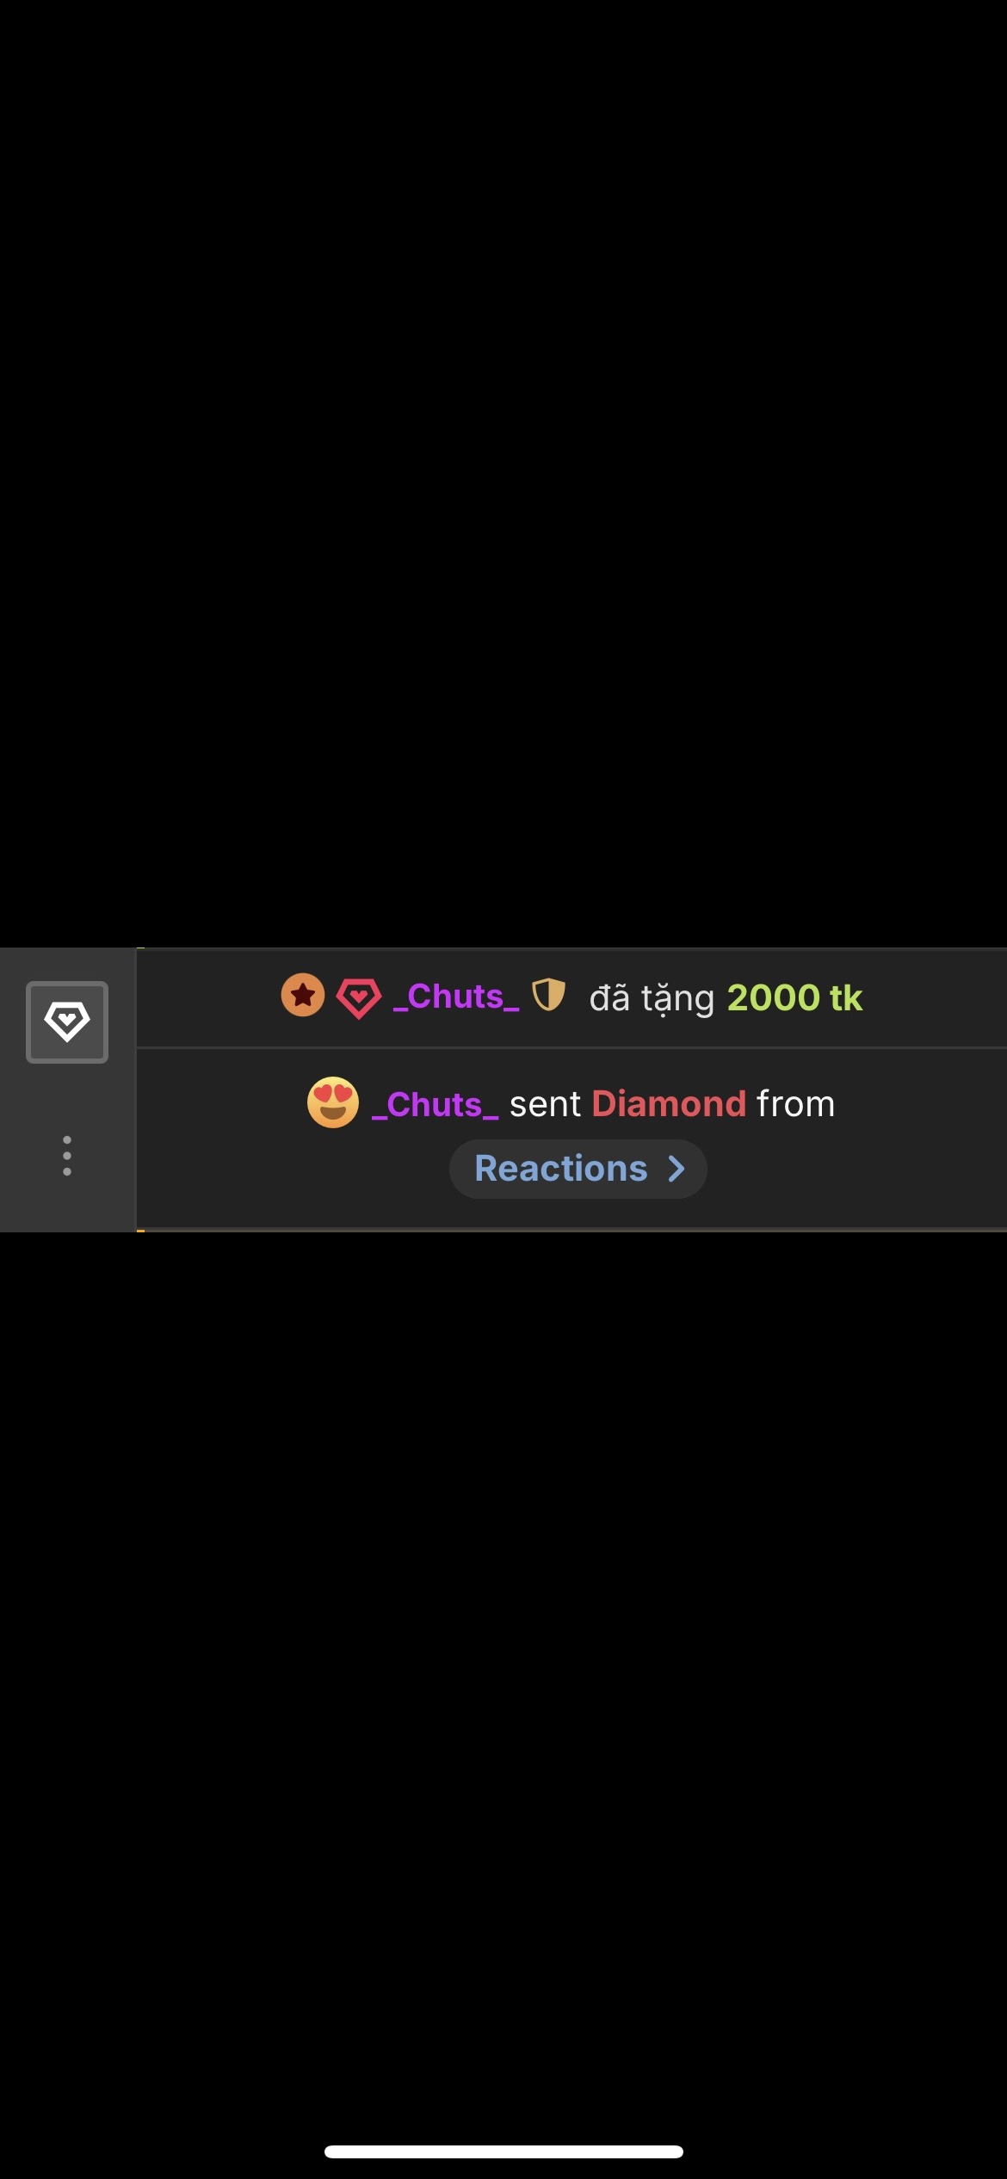Tap the green 2000 tk amount

[794, 997]
